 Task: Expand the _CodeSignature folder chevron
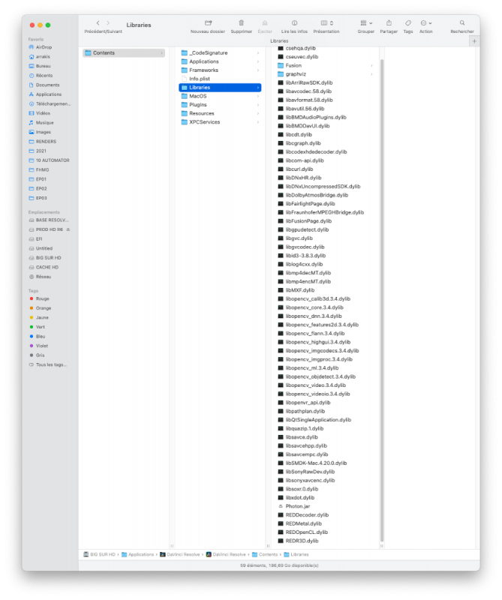(258, 52)
